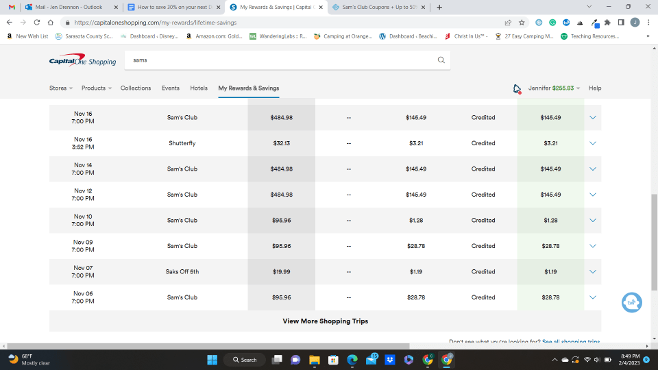Click the vertical page scrollbar thumb
The width and height of the screenshot is (658, 370).
(654, 242)
